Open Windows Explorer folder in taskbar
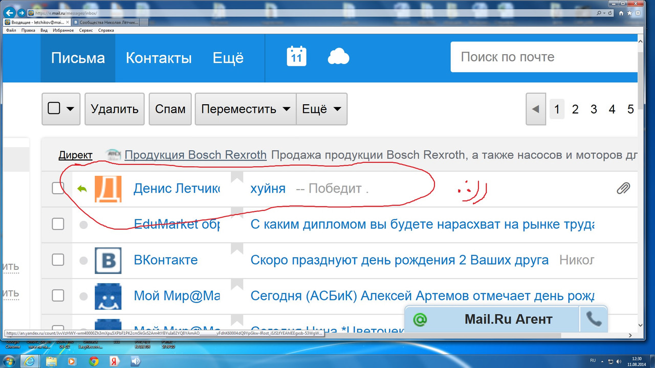 click(52, 361)
